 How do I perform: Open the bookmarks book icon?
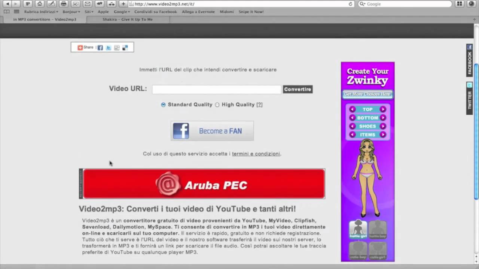pyautogui.click(x=6, y=12)
